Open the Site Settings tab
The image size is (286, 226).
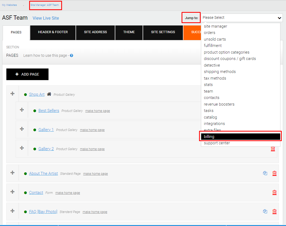click(163, 32)
